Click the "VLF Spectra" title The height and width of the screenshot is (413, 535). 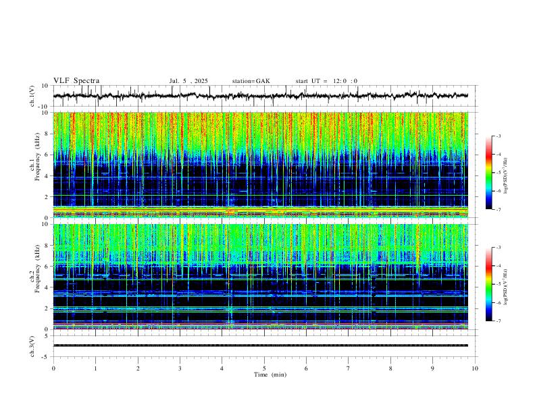pos(76,81)
